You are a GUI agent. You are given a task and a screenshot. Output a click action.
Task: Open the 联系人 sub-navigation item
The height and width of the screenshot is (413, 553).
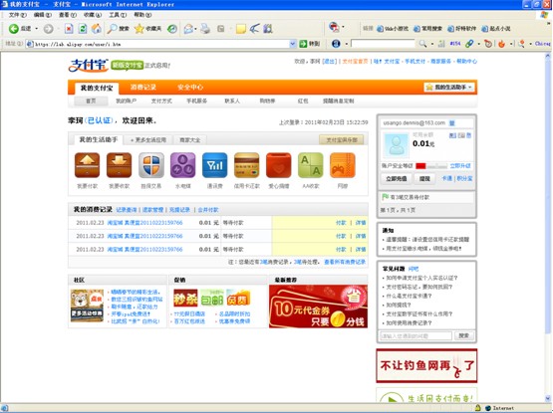tap(232, 102)
